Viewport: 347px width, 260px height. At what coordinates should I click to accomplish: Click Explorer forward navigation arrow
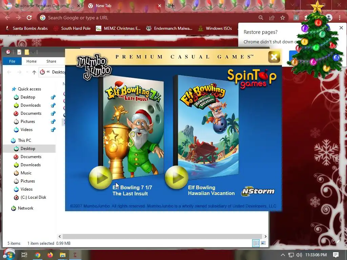click(x=19, y=72)
